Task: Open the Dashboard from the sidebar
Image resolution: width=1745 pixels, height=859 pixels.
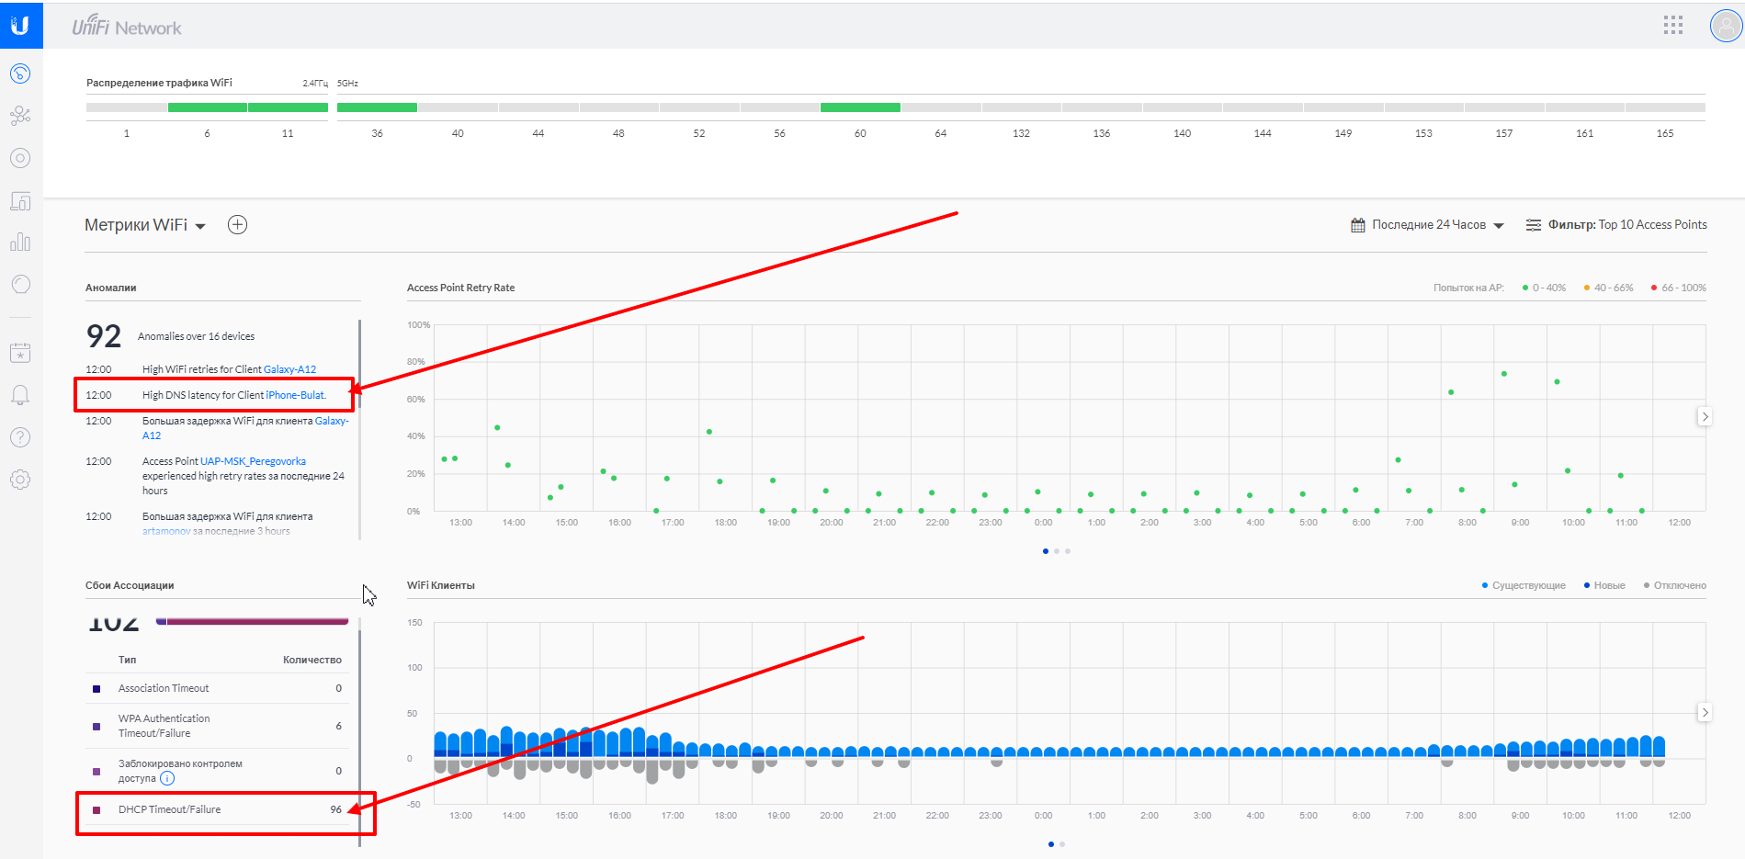Action: pyautogui.click(x=20, y=73)
